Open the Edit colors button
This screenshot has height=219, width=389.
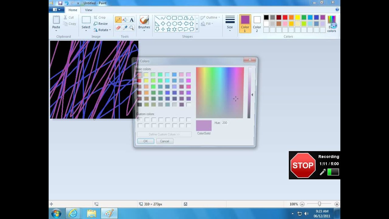click(x=332, y=24)
